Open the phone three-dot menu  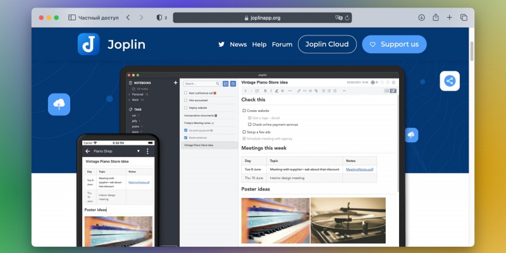(147, 151)
